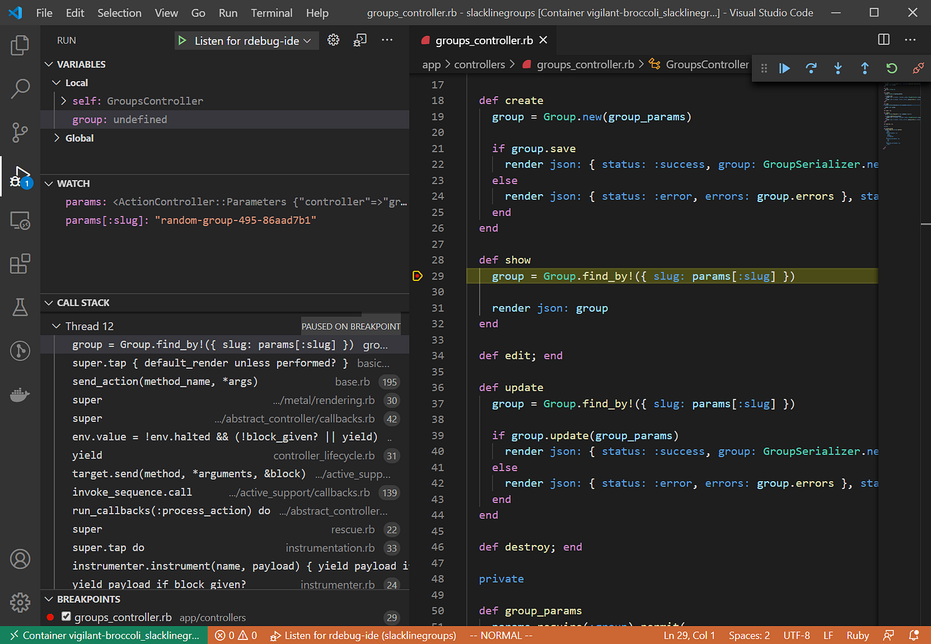Image resolution: width=931 pixels, height=644 pixels.
Task: Collapse the CALL STACK section
Action: (x=47, y=302)
